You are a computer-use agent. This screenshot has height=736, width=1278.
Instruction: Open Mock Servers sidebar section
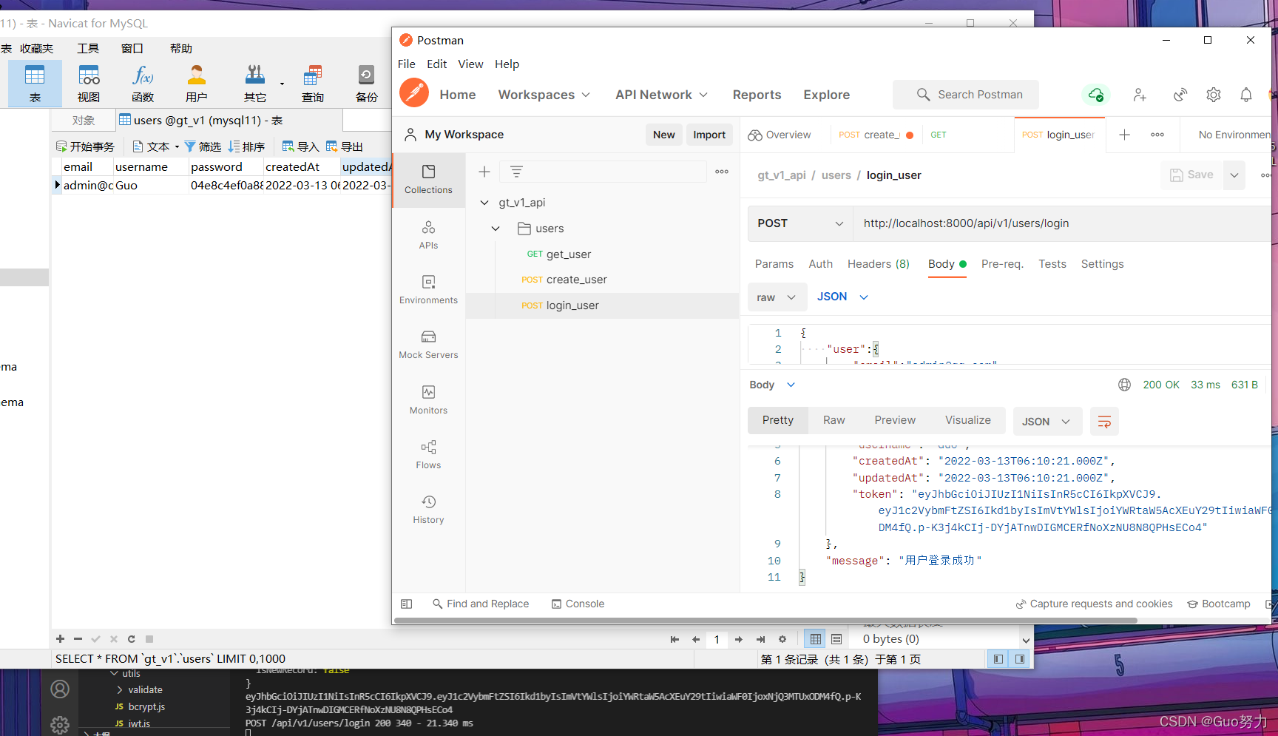click(x=428, y=345)
